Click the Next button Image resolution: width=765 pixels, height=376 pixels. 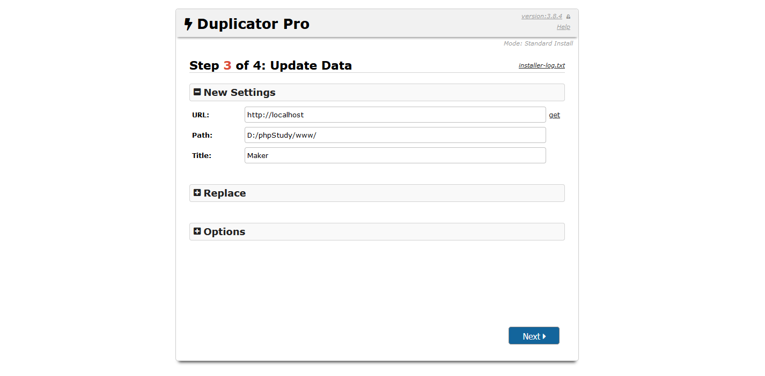(534, 336)
